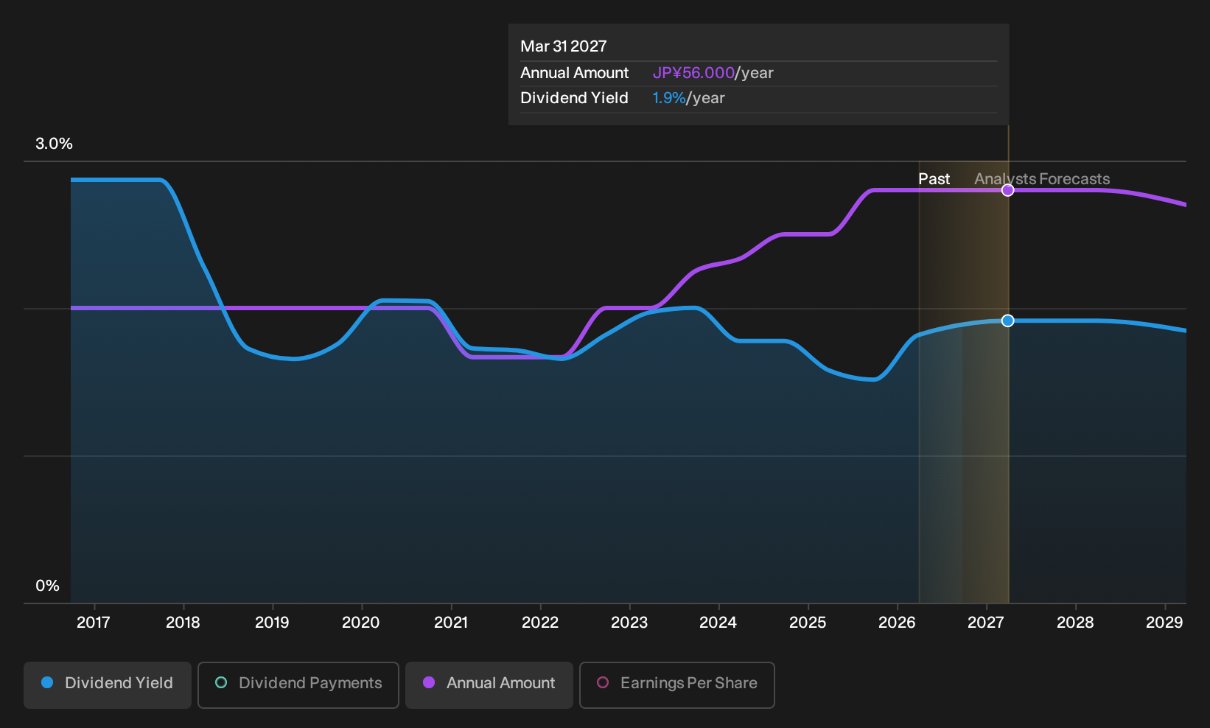Select the blue Dividend Yield data point marker
This screenshot has width=1210, height=728.
pos(1008,321)
